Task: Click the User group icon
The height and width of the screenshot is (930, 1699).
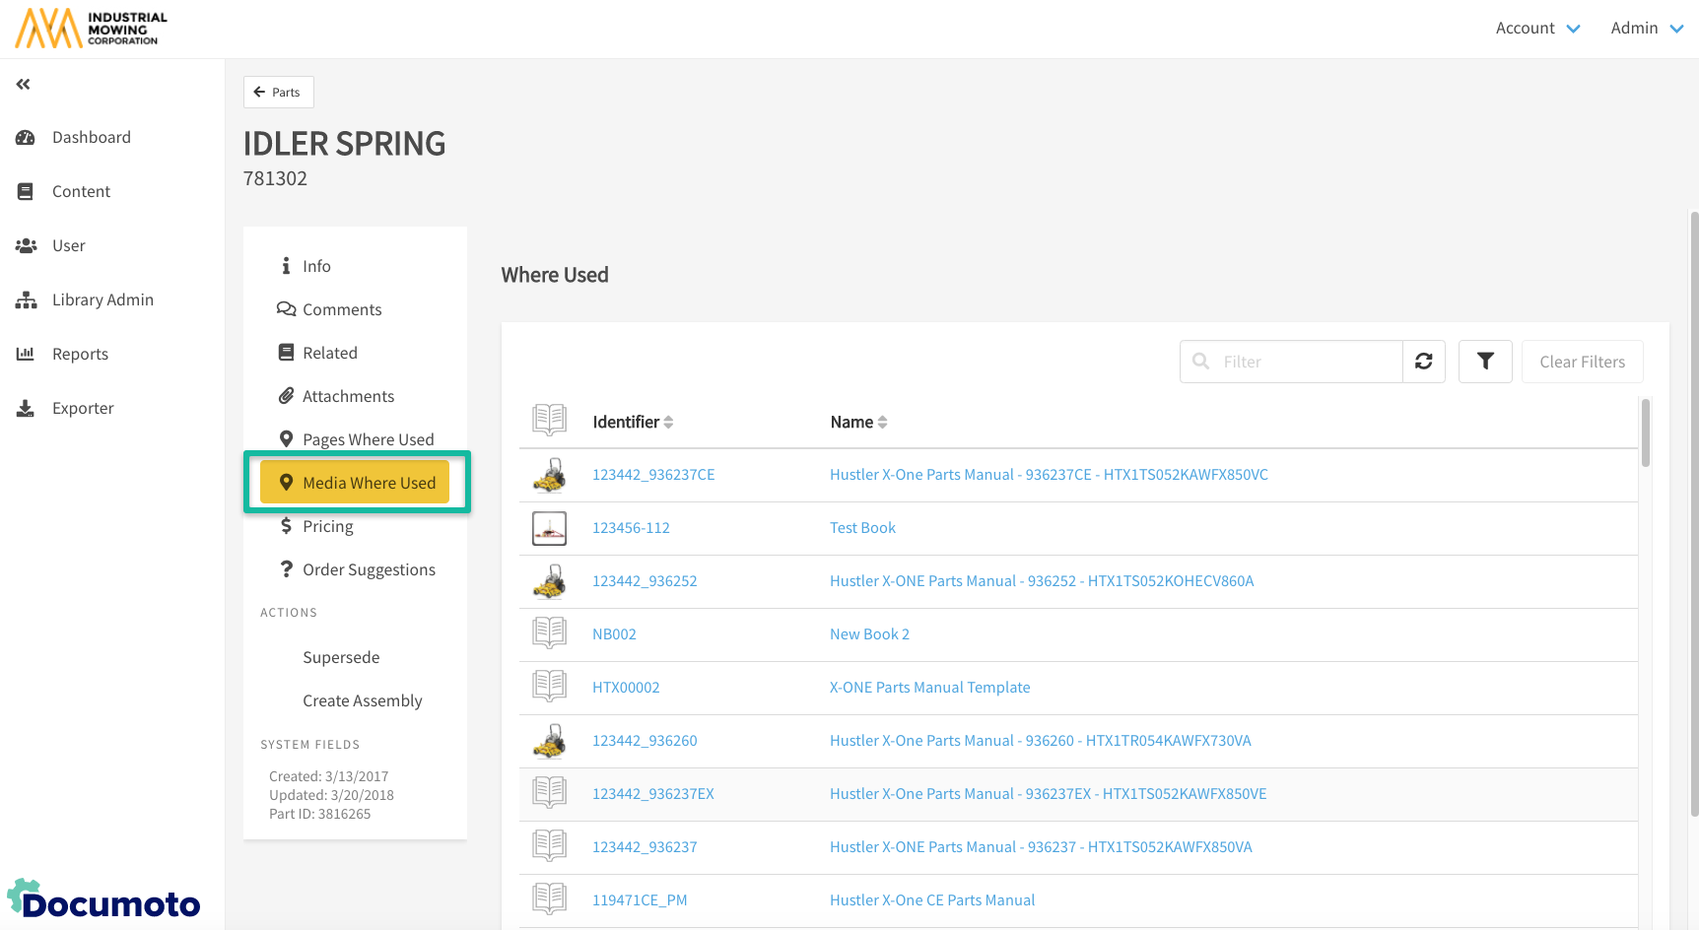Action: [26, 246]
